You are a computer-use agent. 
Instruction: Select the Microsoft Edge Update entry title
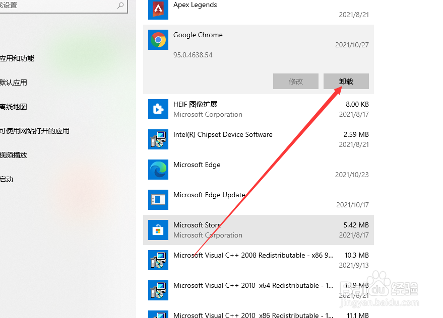209,195
